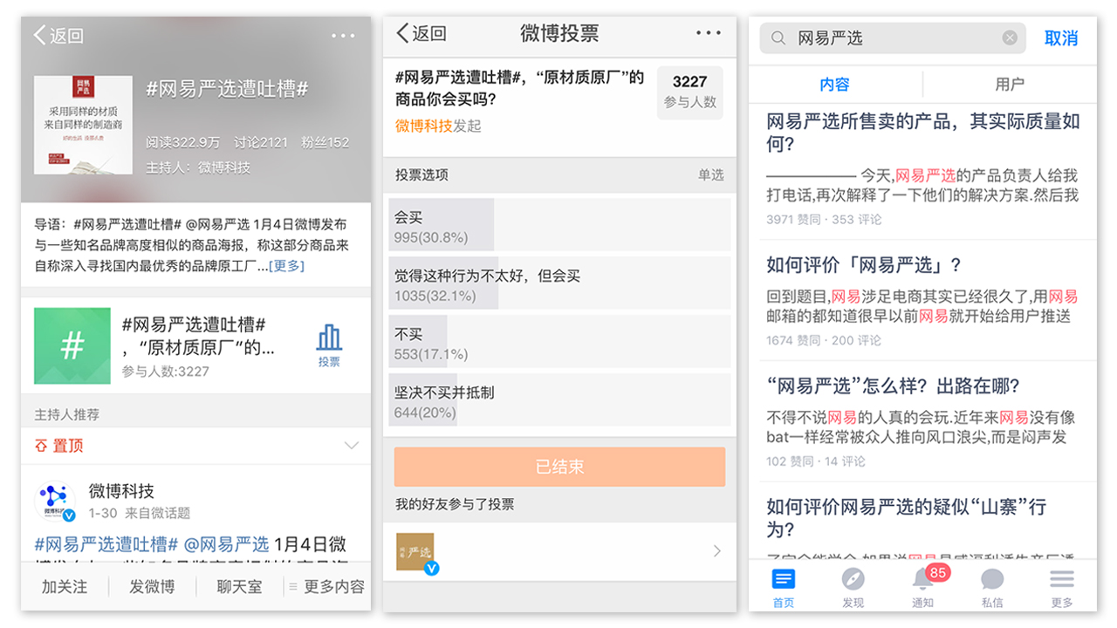Tap the #网易严选遭吐槽# hashtag link in the post
Viewport: 1117px width, 628px height.
106,544
